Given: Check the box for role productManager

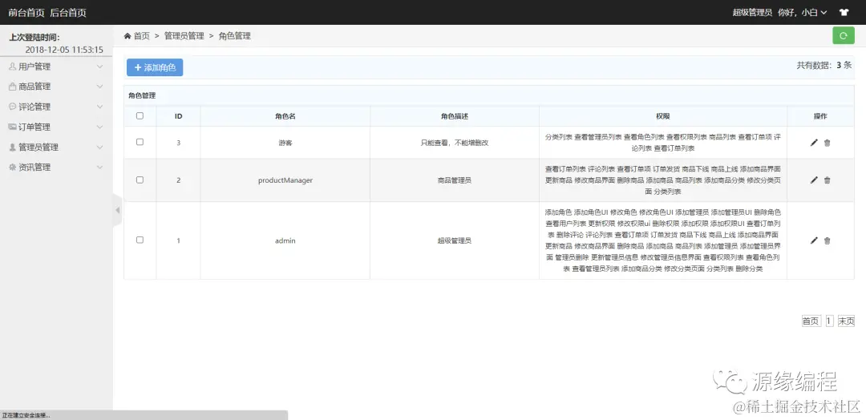Looking at the screenshot, I should [x=140, y=180].
